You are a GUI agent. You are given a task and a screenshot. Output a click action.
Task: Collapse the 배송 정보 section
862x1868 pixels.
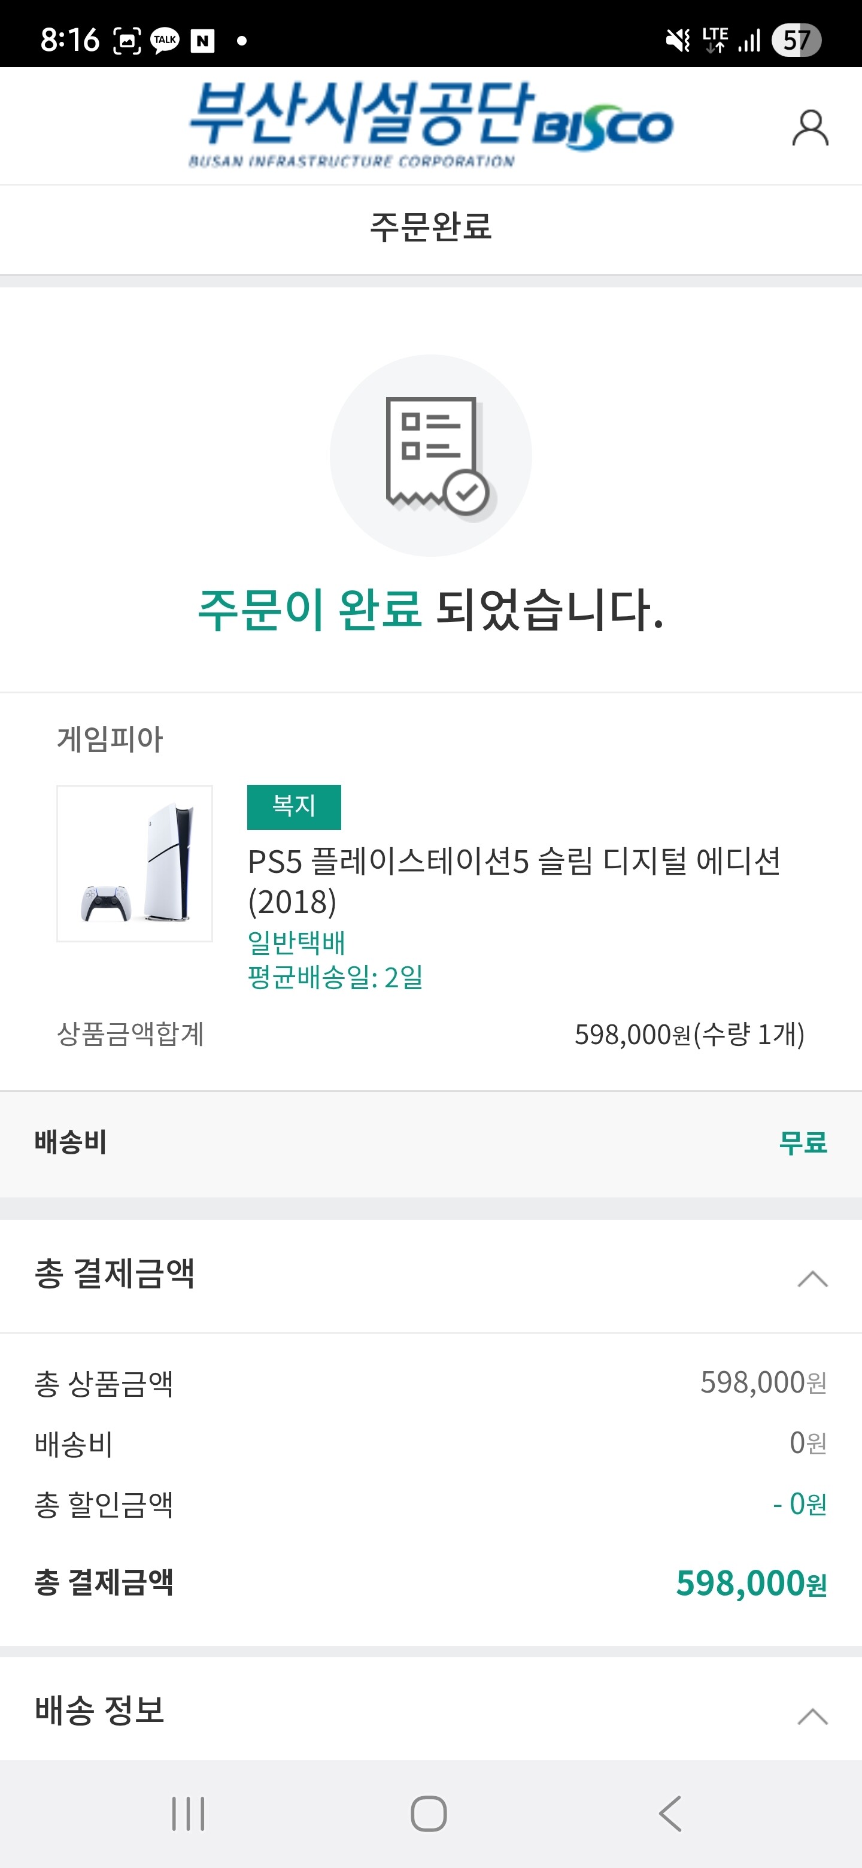coord(812,1716)
